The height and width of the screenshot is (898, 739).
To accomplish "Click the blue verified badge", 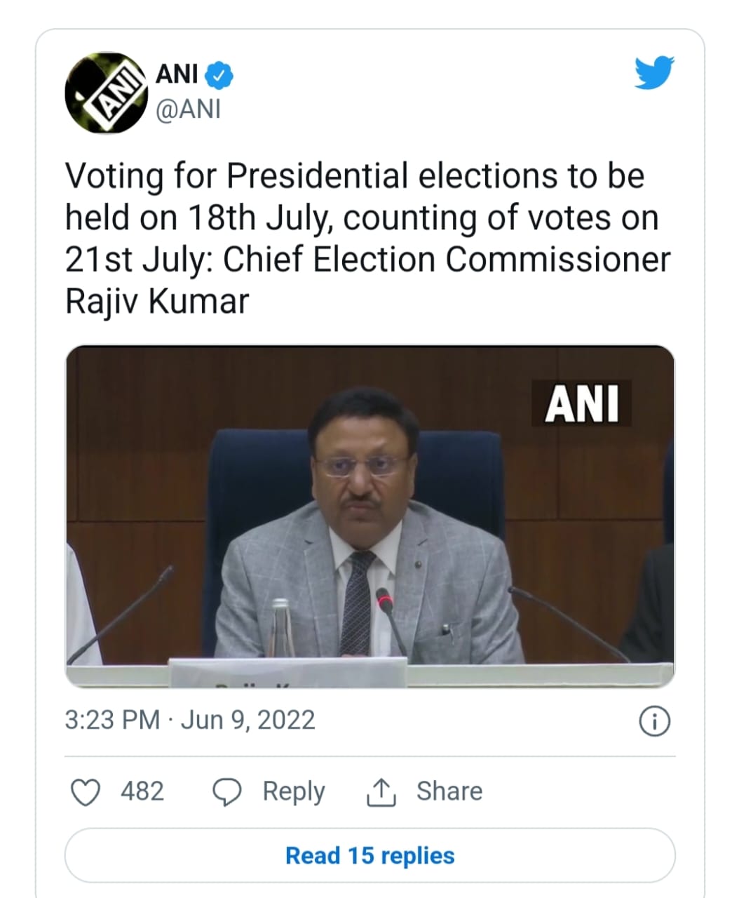I will (221, 74).
